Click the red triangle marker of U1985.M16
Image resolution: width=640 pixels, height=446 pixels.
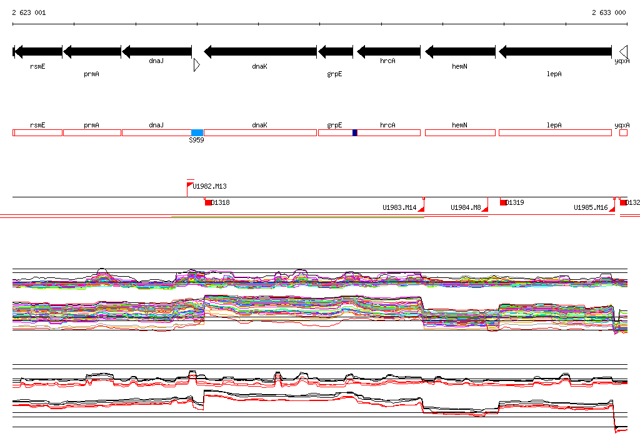coord(612,209)
